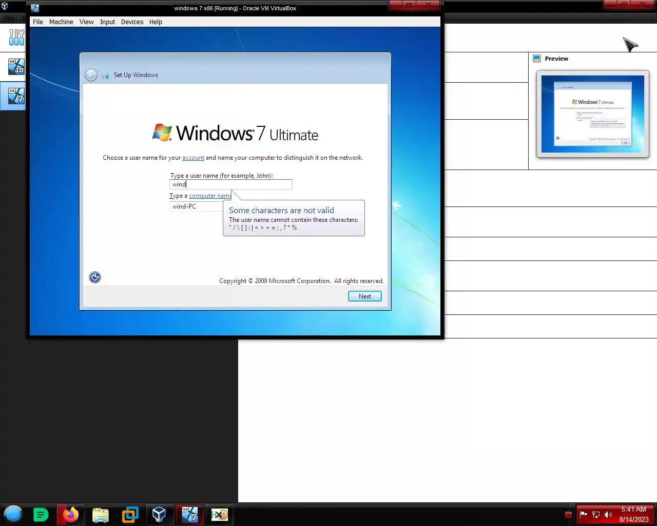The height and width of the screenshot is (526, 657).
Task: Click the computer name field containing wind-PC
Action: click(196, 206)
